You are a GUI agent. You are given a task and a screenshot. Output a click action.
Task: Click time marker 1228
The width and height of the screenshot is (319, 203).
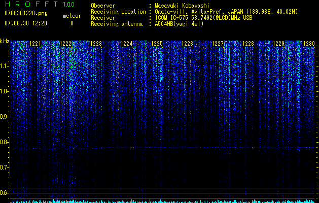point(249,44)
